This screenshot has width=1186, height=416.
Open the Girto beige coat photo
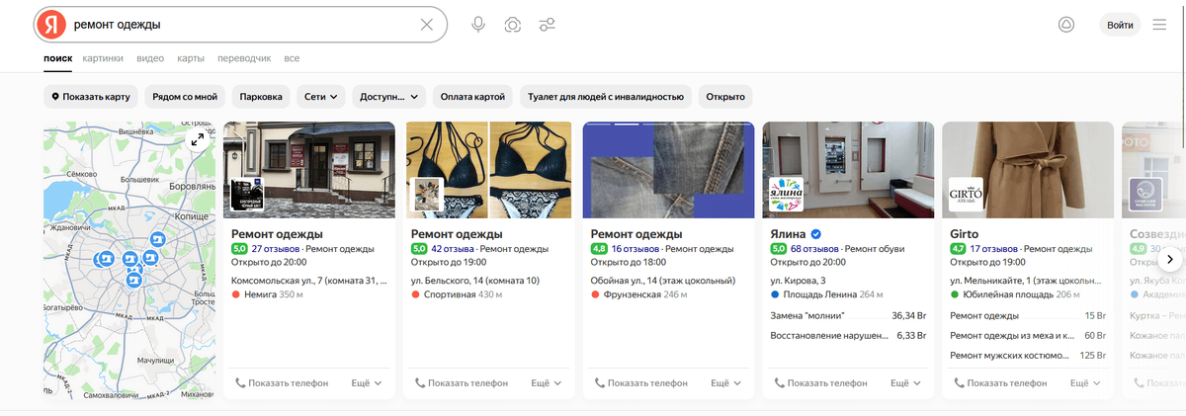coord(1029,169)
